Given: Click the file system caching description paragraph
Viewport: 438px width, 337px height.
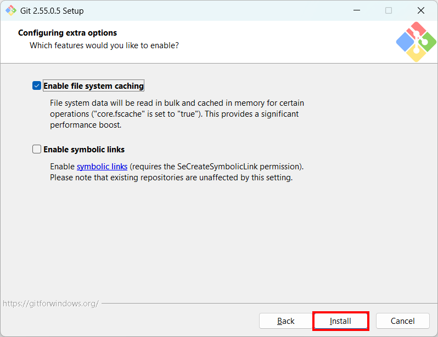Looking at the screenshot, I should [177, 114].
